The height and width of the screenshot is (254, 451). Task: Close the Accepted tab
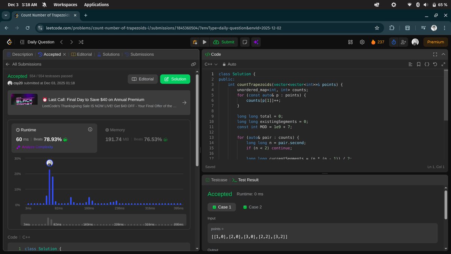[x=64, y=54]
